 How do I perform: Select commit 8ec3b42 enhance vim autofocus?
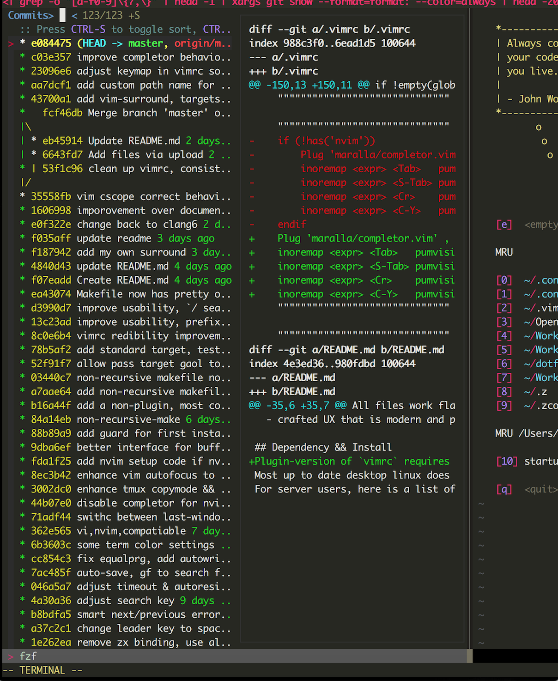pos(125,475)
